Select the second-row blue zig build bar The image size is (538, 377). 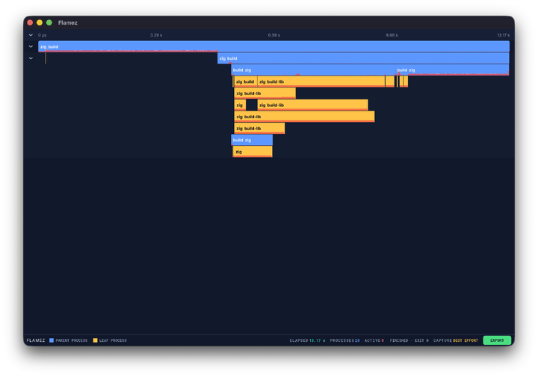click(363, 58)
